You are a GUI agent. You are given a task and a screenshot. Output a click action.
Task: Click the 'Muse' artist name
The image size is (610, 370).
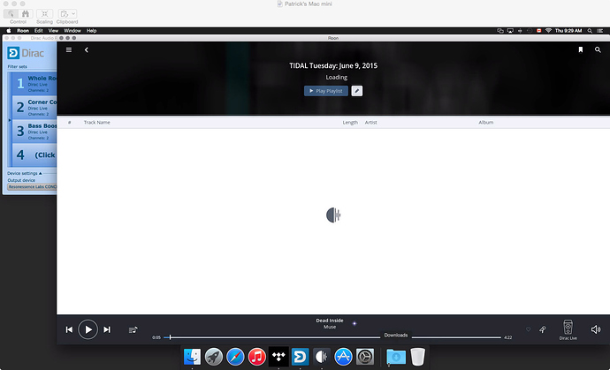(330, 327)
